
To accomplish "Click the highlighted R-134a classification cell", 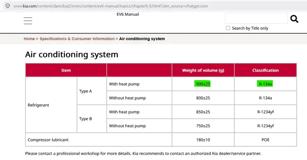I will (265, 84).
